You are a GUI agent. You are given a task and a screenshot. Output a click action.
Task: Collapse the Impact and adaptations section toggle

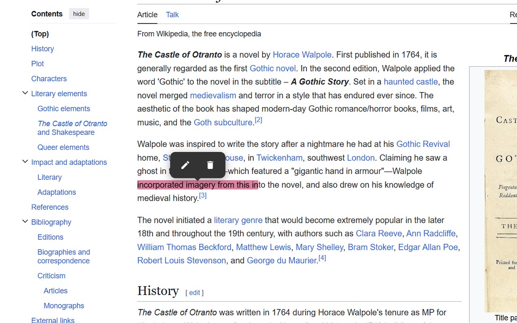[x=25, y=162]
